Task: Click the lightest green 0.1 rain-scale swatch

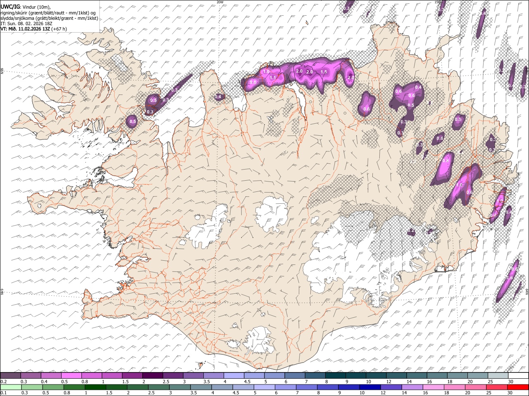Action: pyautogui.click(x=10, y=387)
